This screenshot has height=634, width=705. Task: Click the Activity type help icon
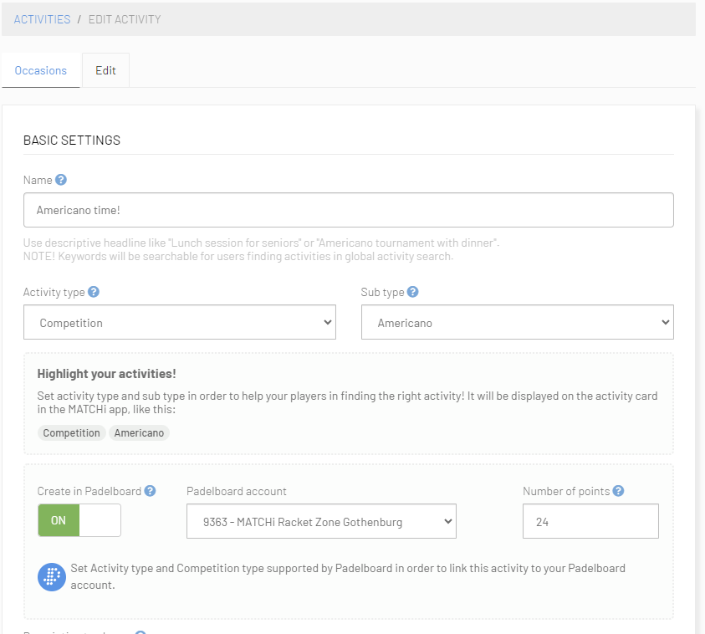(x=94, y=292)
